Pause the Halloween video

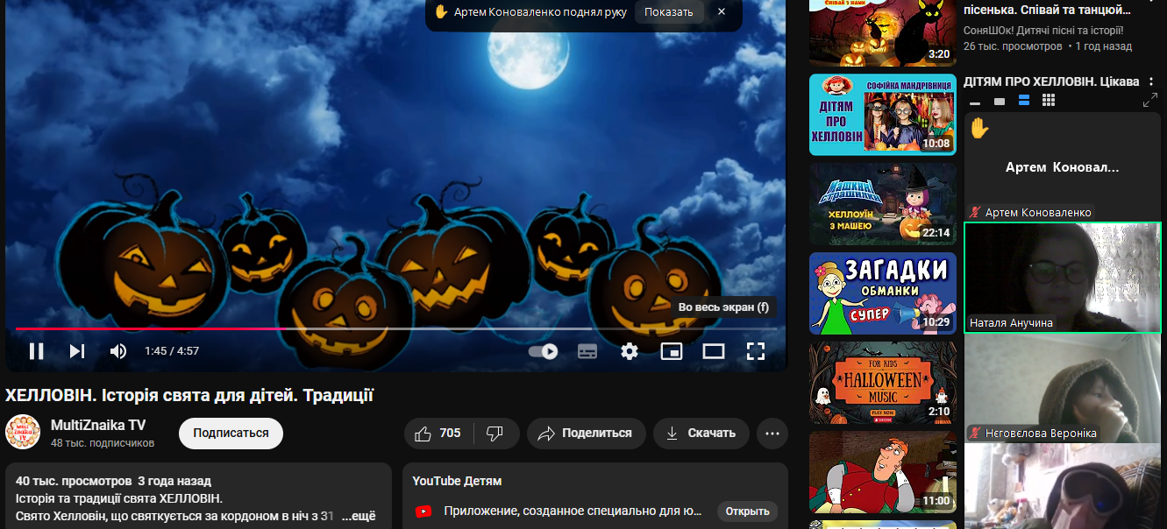tap(36, 351)
